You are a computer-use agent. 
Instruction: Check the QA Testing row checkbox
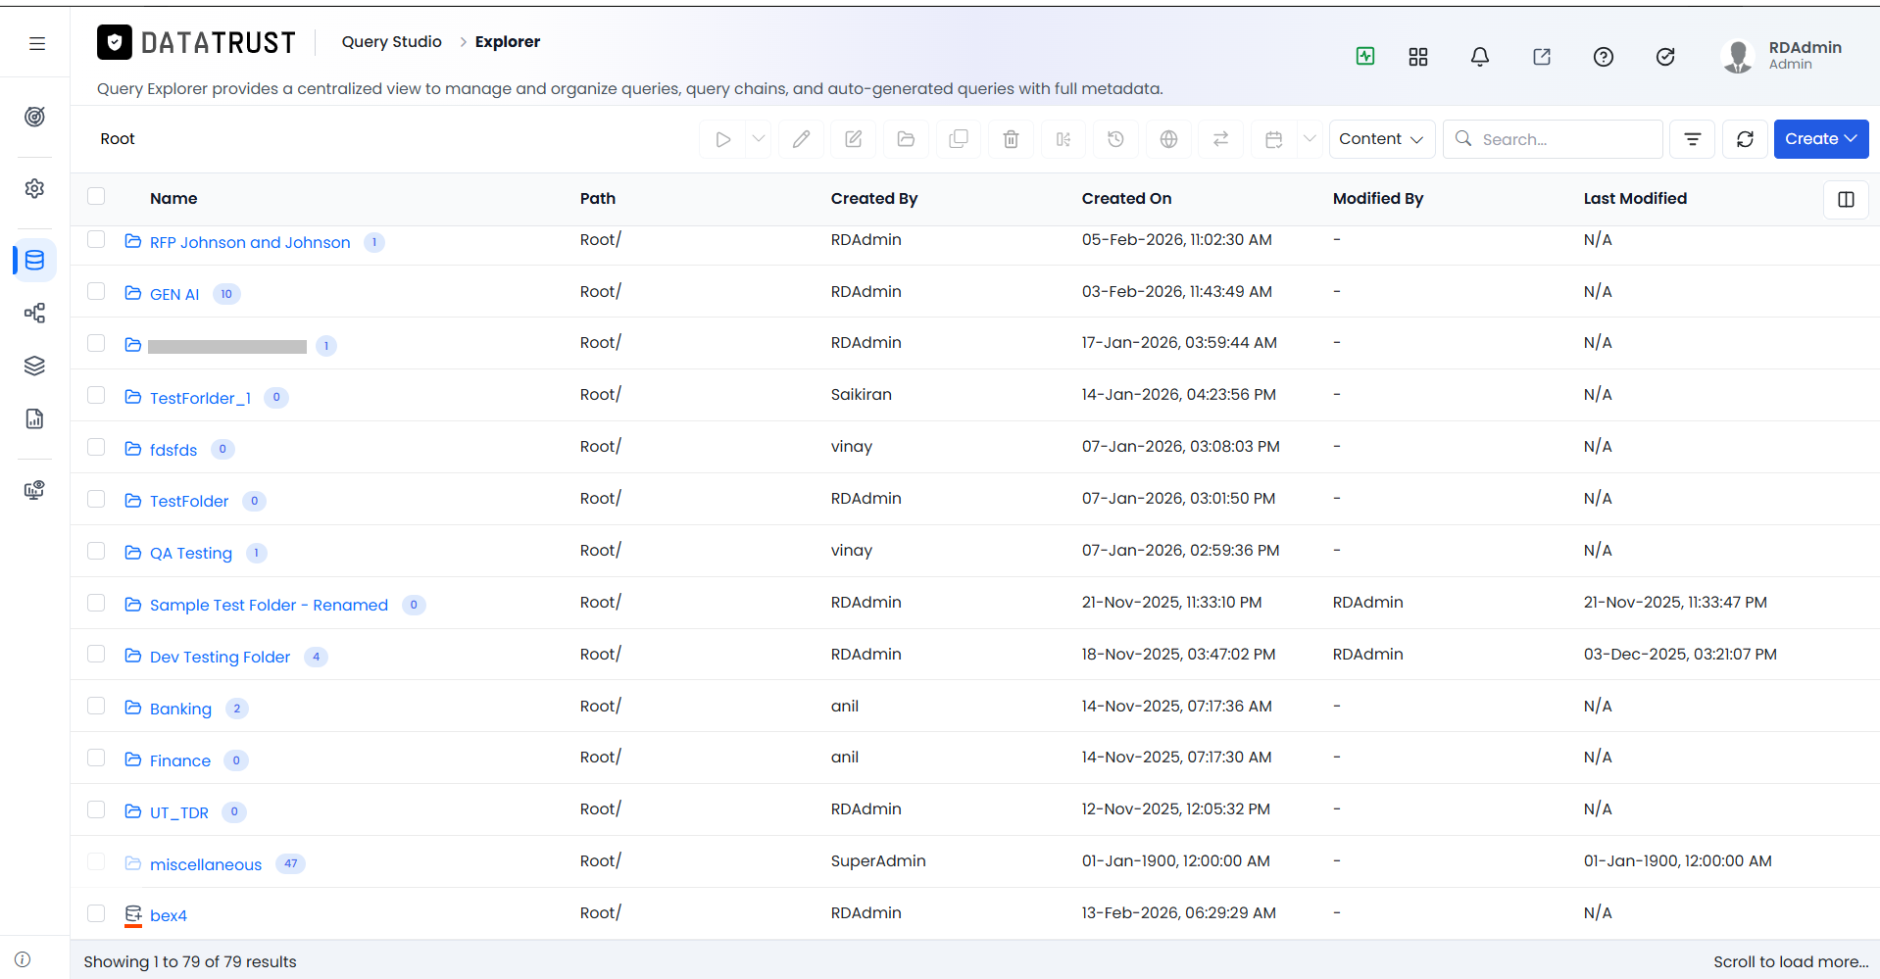(96, 551)
